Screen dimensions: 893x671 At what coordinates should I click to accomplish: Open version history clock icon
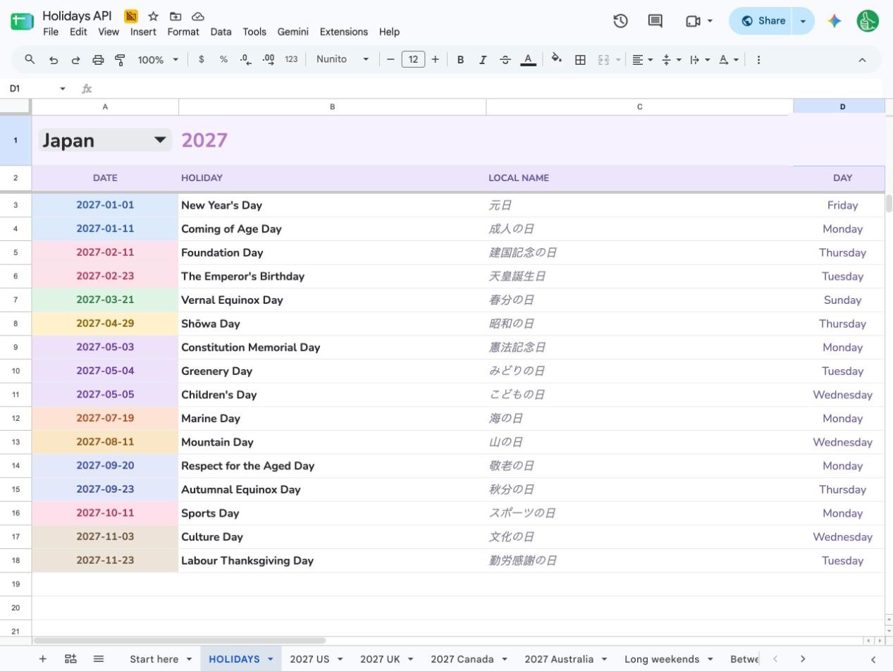pos(620,21)
